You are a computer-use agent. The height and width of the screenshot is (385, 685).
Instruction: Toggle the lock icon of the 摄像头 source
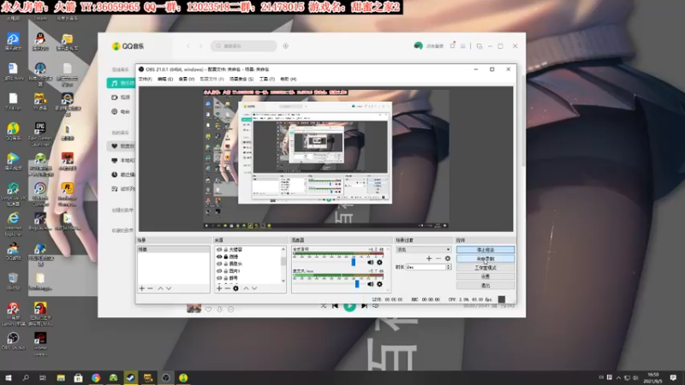[x=226, y=264]
